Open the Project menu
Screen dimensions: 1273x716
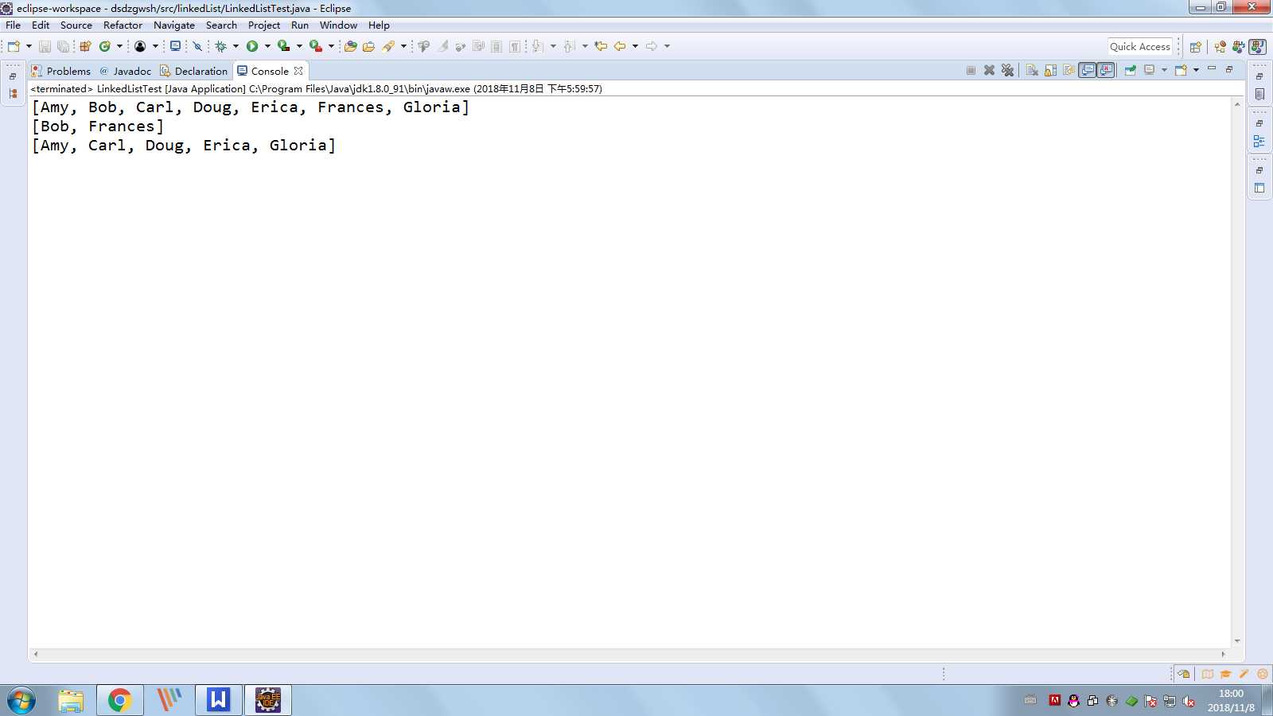pos(264,25)
